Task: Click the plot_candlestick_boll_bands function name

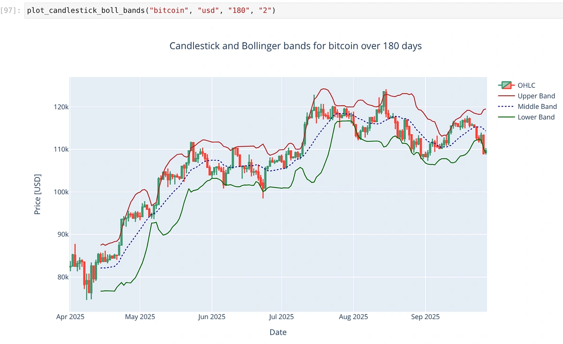Action: tap(84, 10)
